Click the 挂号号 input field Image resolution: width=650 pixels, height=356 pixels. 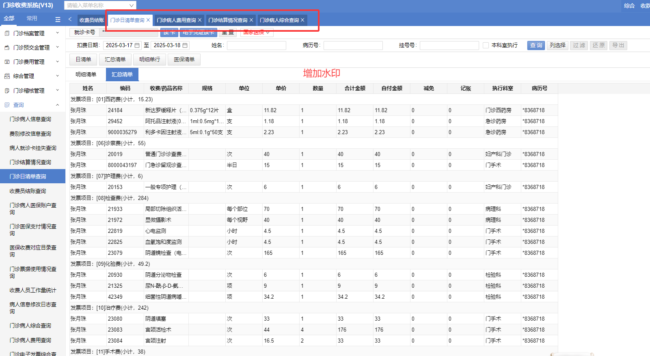(x=449, y=46)
